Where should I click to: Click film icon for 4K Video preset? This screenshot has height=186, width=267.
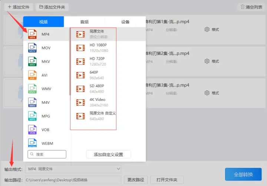pyautogui.click(x=80, y=102)
